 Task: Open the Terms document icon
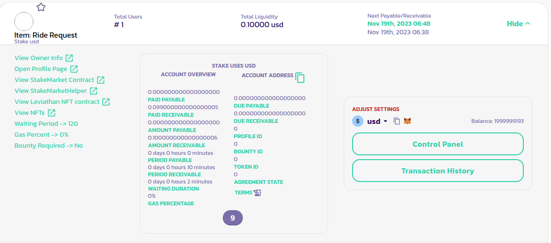(257, 193)
